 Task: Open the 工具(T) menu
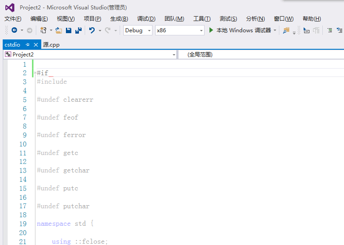click(202, 19)
